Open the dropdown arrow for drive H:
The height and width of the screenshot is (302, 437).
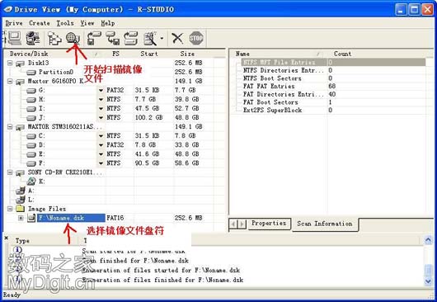tap(101, 100)
